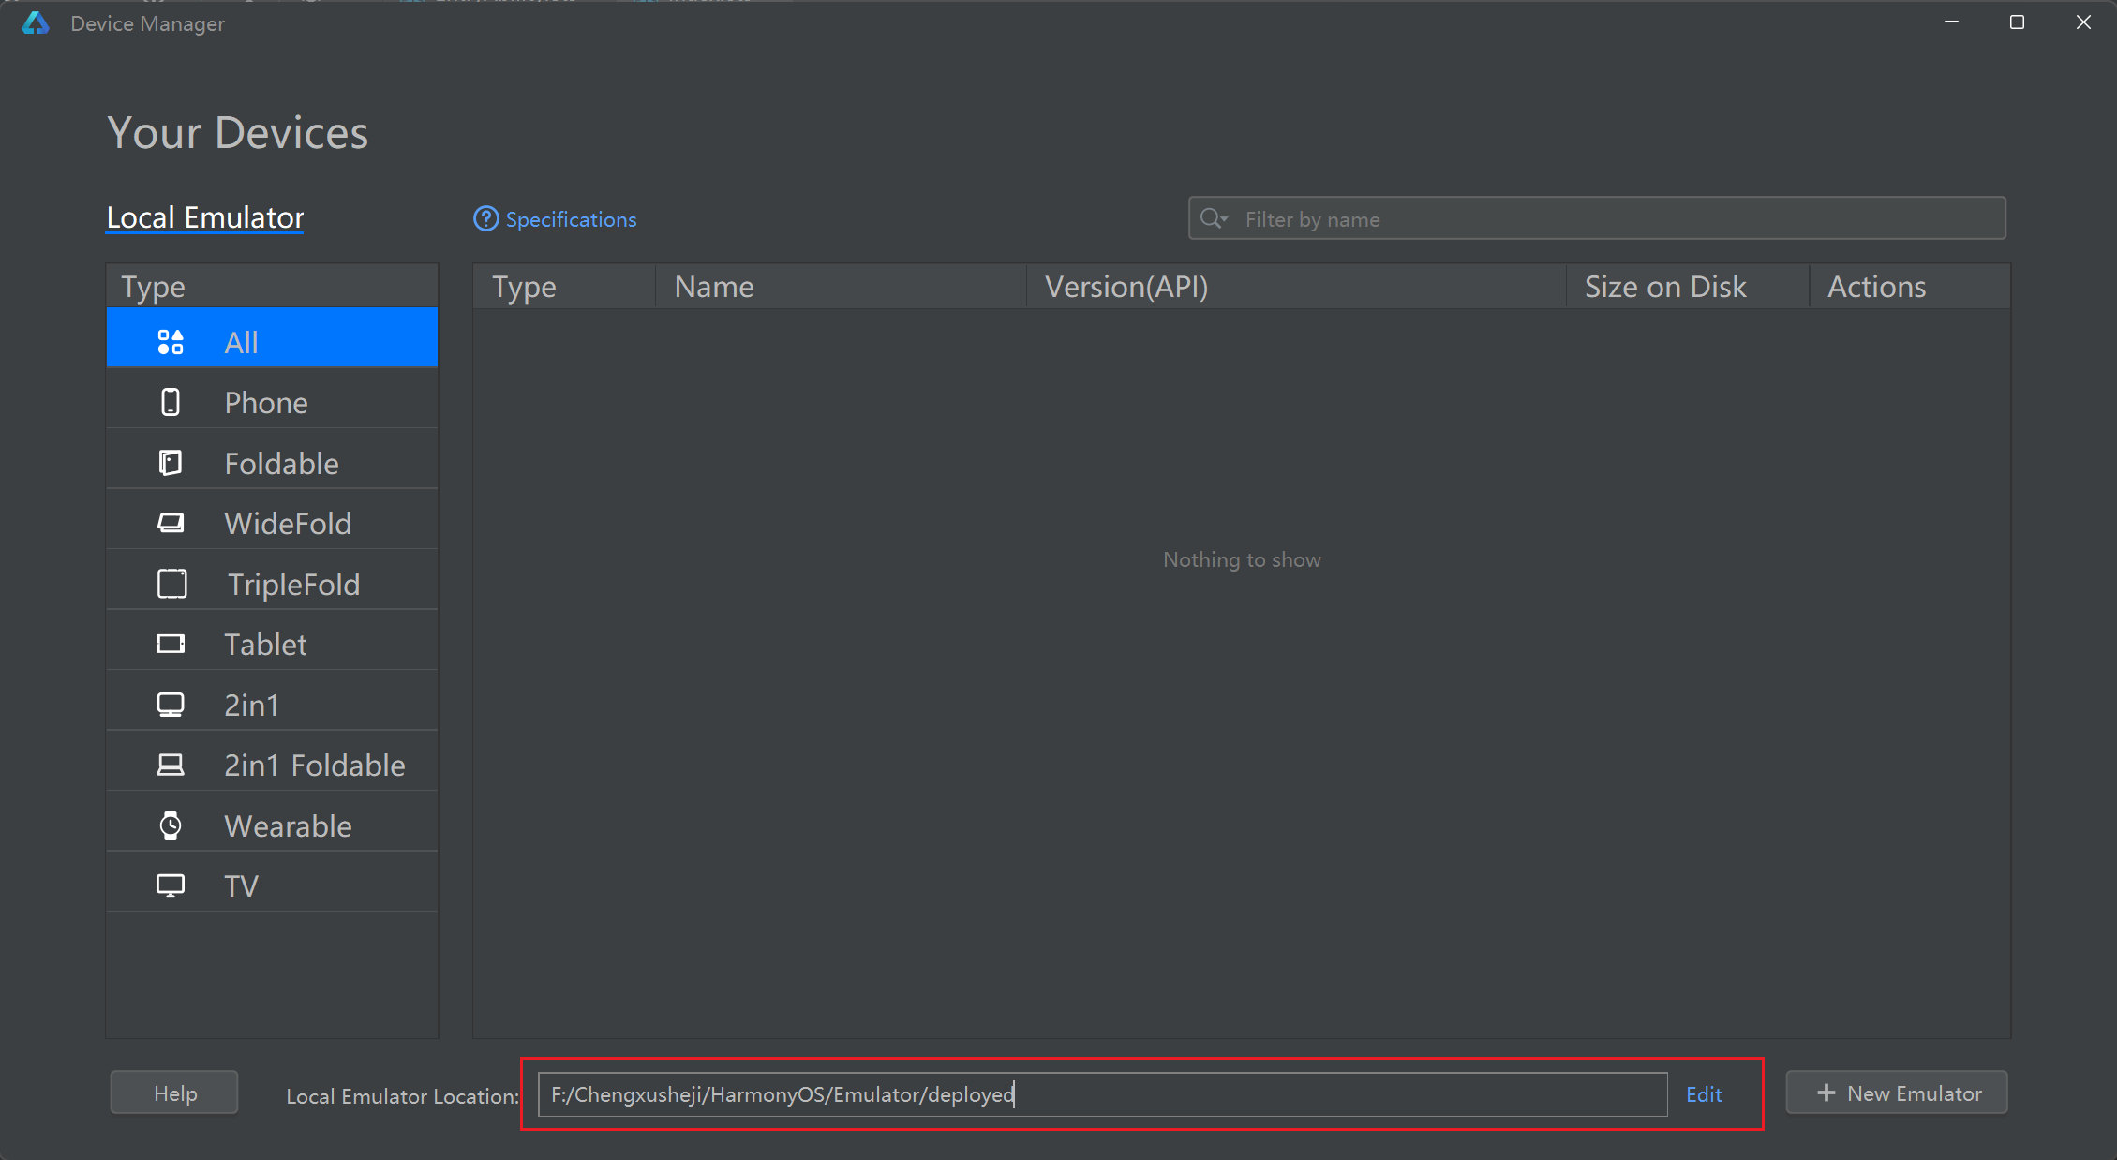Click Edit next to emulator location

pyautogui.click(x=1703, y=1094)
